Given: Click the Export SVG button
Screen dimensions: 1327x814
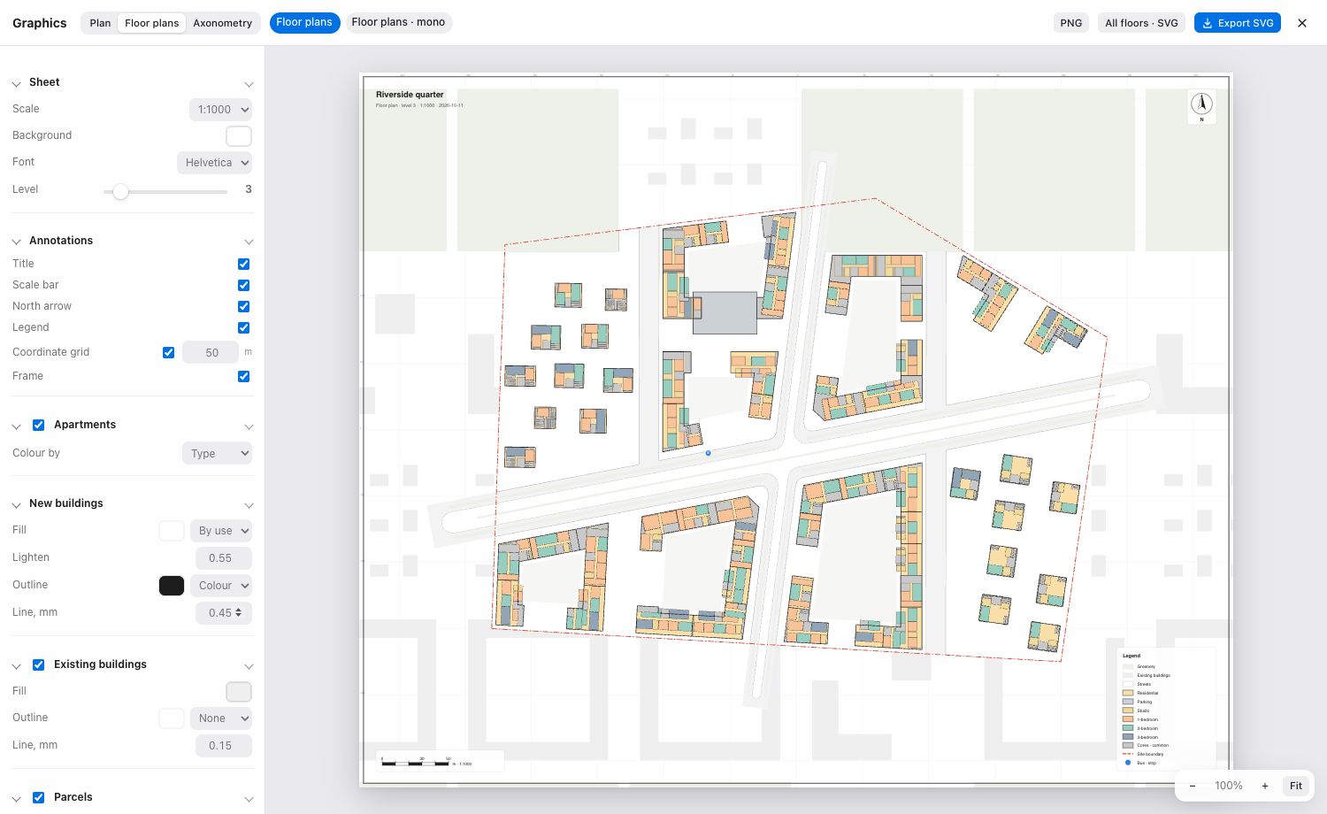Looking at the screenshot, I should [1238, 23].
